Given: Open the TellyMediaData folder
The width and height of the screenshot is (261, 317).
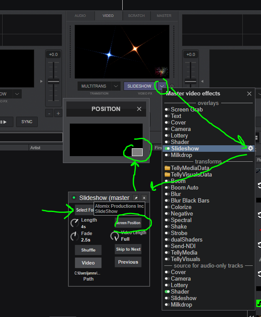Looking at the screenshot, I should pyautogui.click(x=167, y=168).
